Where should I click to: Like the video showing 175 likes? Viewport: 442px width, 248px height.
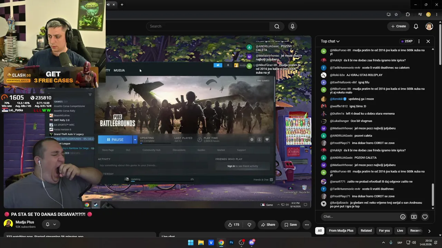tap(233, 225)
